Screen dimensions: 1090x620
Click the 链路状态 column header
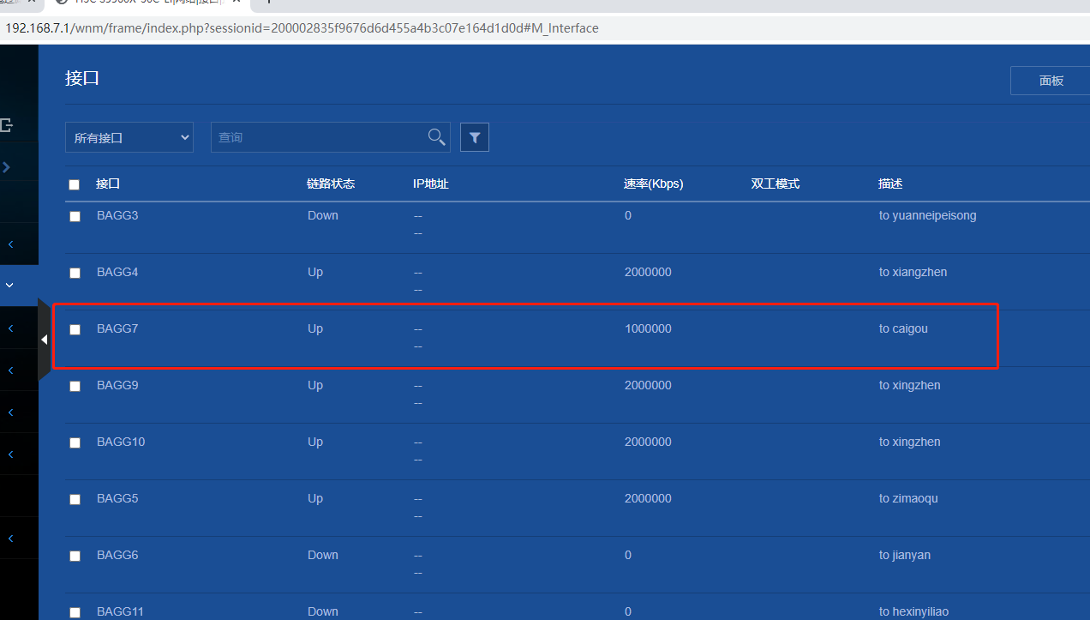click(331, 184)
